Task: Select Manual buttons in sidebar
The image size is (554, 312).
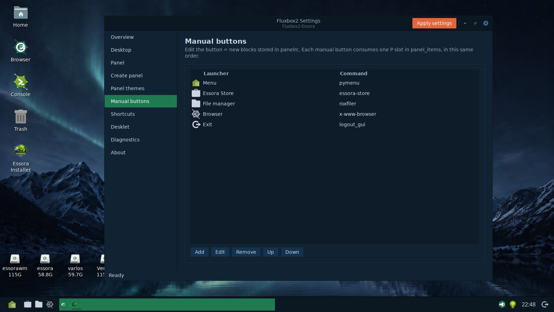Action: pyautogui.click(x=141, y=101)
